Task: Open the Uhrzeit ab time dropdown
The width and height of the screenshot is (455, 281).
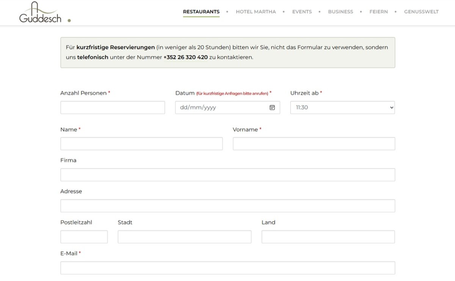Action: click(341, 107)
